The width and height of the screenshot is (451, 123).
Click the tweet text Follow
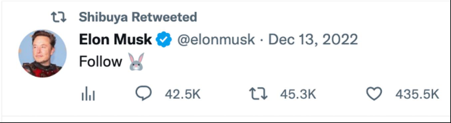coord(101,62)
